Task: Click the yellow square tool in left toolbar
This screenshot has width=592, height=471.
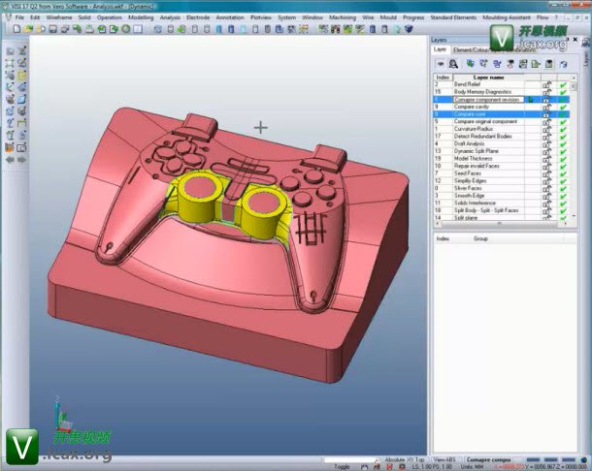Action: pyautogui.click(x=22, y=75)
